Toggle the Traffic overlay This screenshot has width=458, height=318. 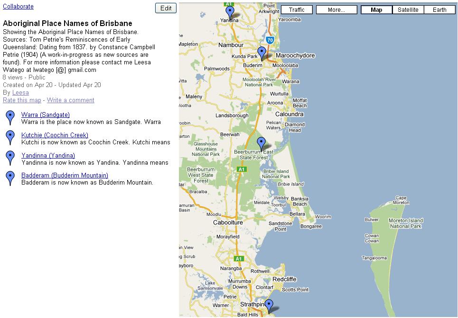(x=297, y=9)
